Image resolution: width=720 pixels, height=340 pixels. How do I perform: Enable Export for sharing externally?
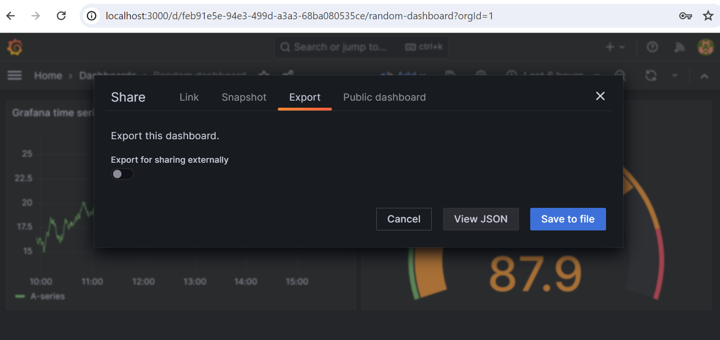pyautogui.click(x=122, y=174)
